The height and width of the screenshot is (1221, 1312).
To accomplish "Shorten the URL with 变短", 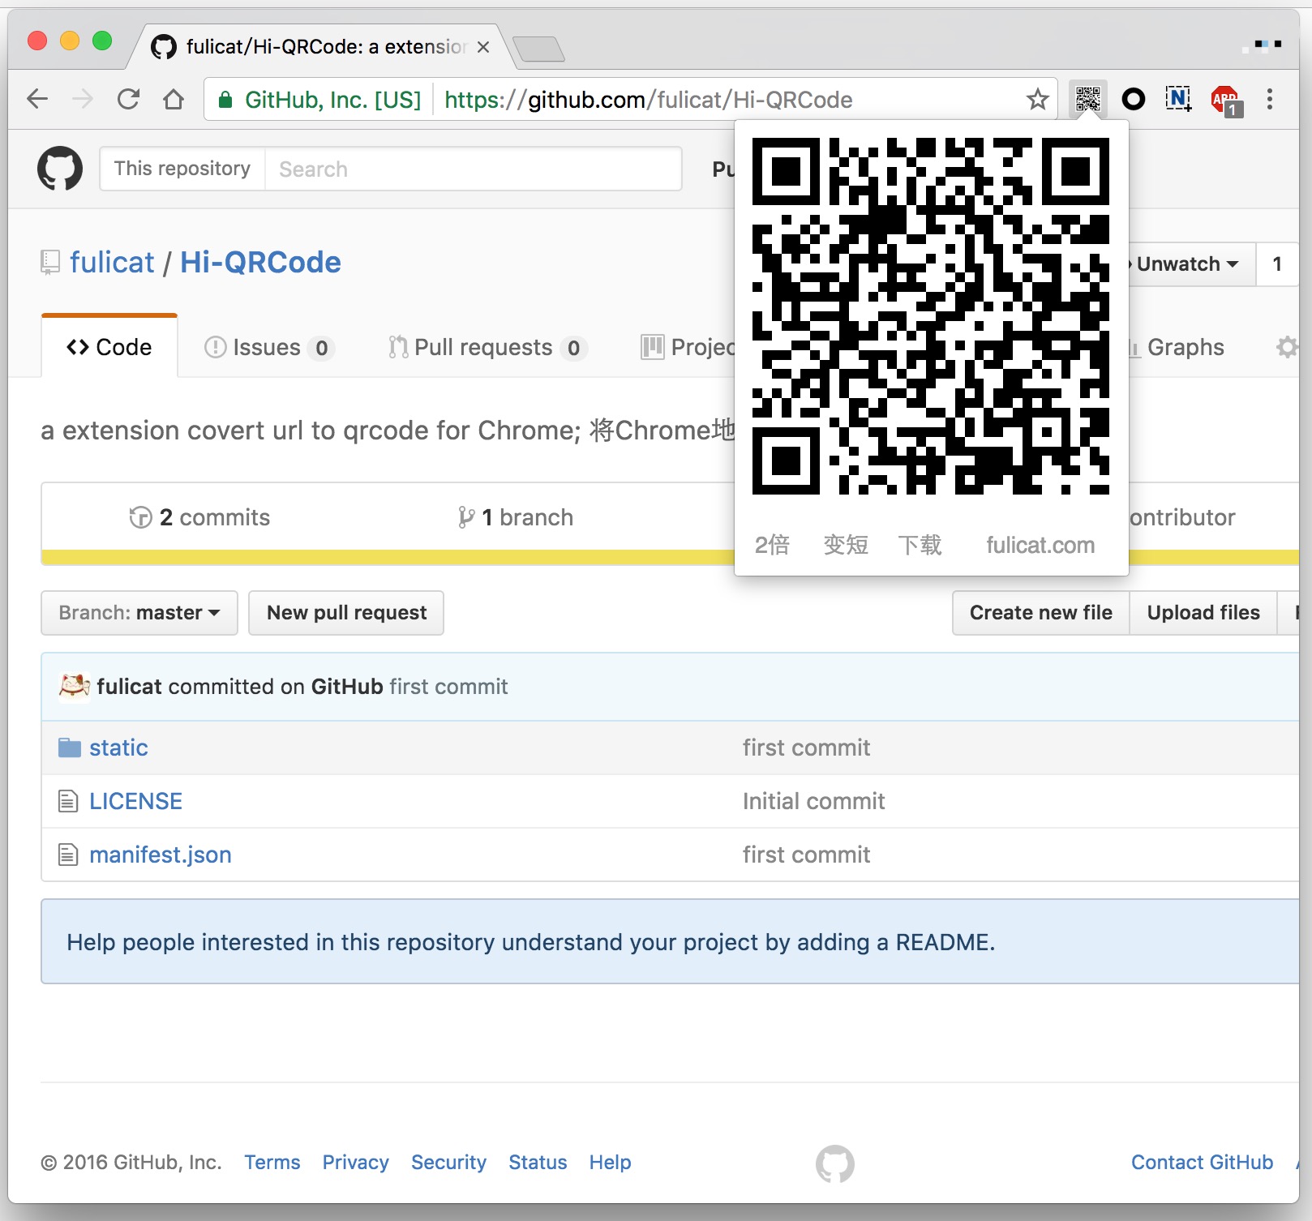I will tap(846, 545).
